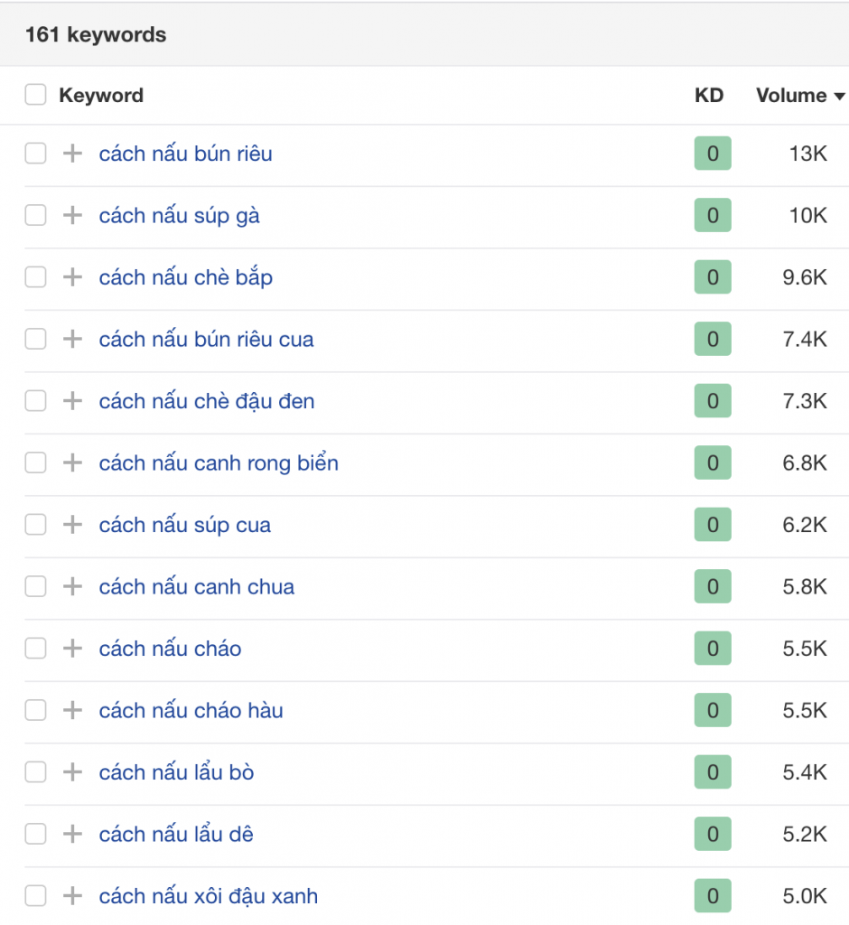Click plus icon next to cách nấu súp gà
849x925 pixels.
point(72,216)
